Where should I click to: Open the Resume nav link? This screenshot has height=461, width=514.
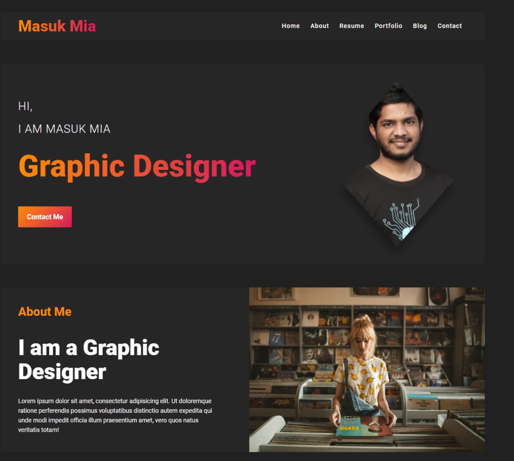point(352,26)
